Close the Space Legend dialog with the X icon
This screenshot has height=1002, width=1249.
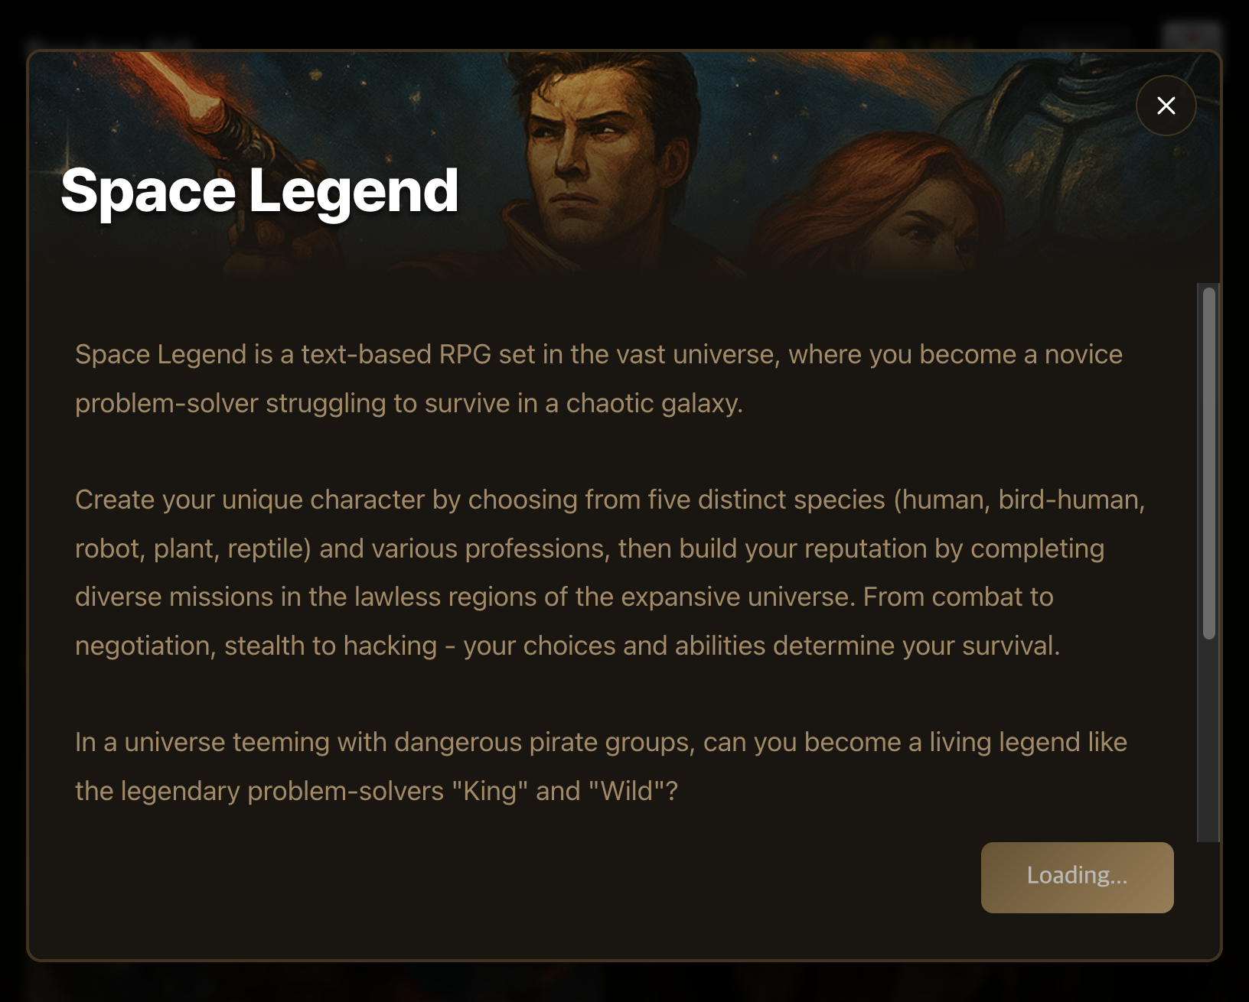[x=1166, y=106]
